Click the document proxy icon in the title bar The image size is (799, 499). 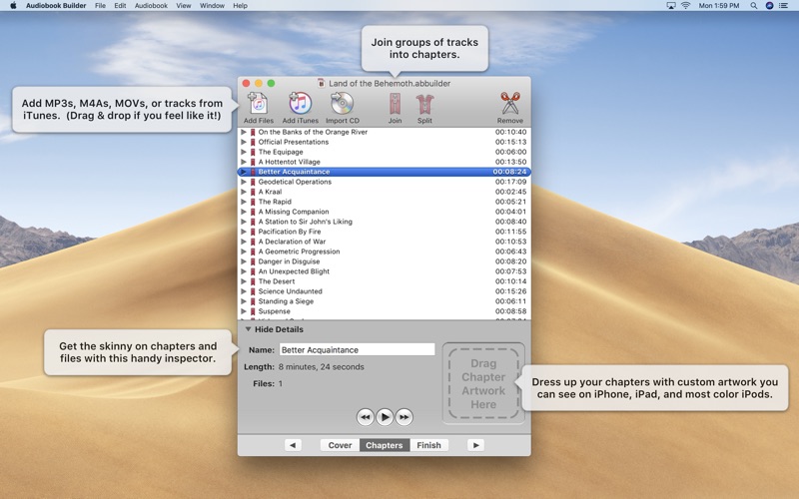click(321, 83)
